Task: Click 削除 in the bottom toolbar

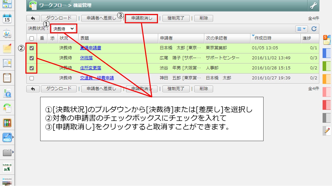Action: [x=204, y=89]
